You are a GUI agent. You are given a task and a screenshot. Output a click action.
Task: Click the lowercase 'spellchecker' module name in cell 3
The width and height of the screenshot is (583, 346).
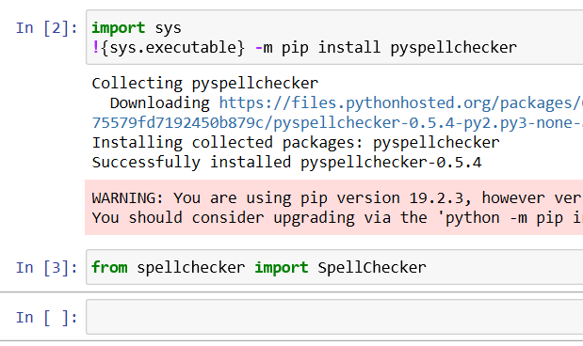pos(191,267)
